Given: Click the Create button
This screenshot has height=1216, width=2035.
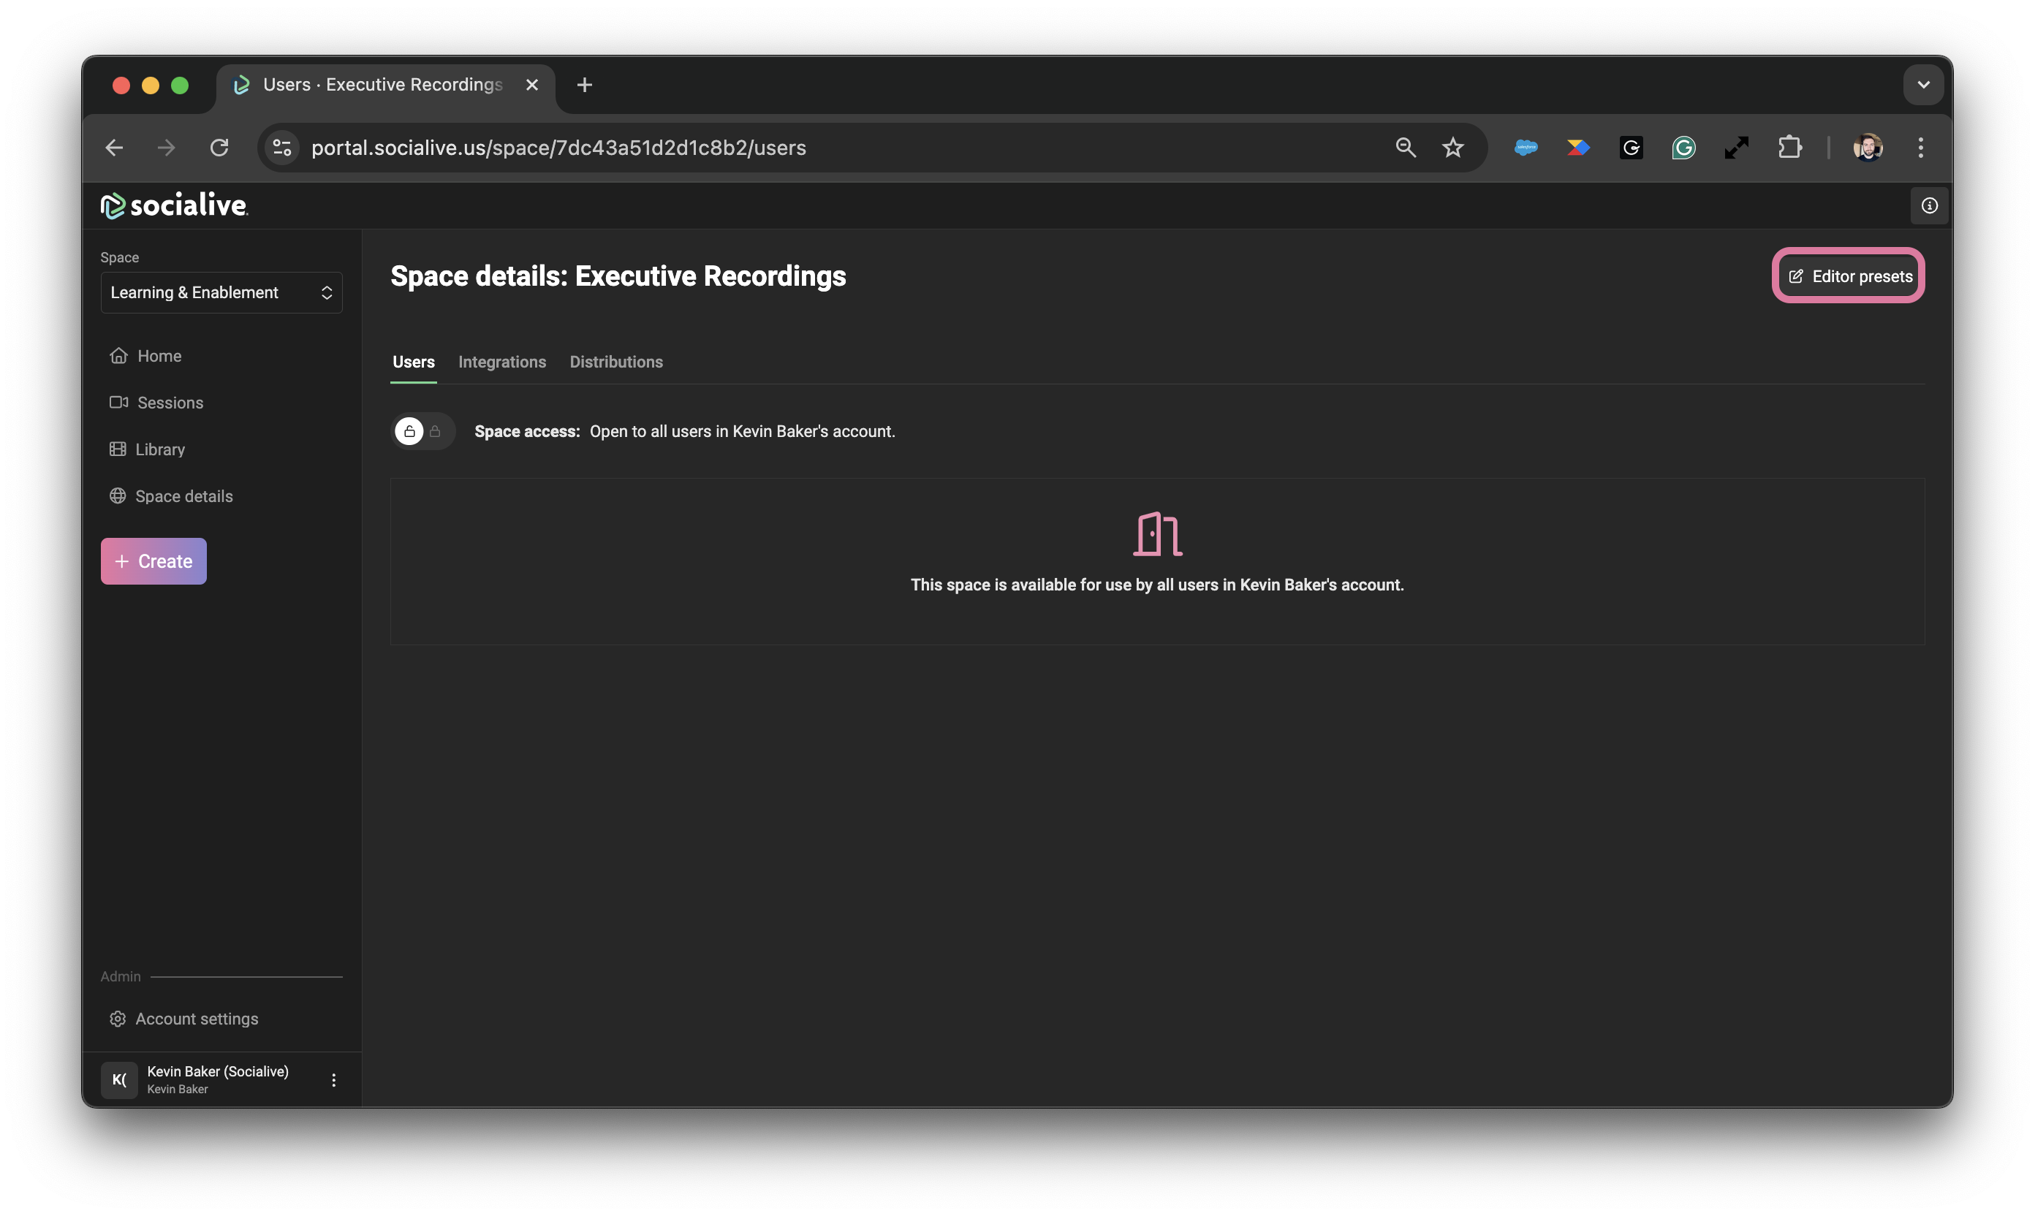Looking at the screenshot, I should 154,561.
